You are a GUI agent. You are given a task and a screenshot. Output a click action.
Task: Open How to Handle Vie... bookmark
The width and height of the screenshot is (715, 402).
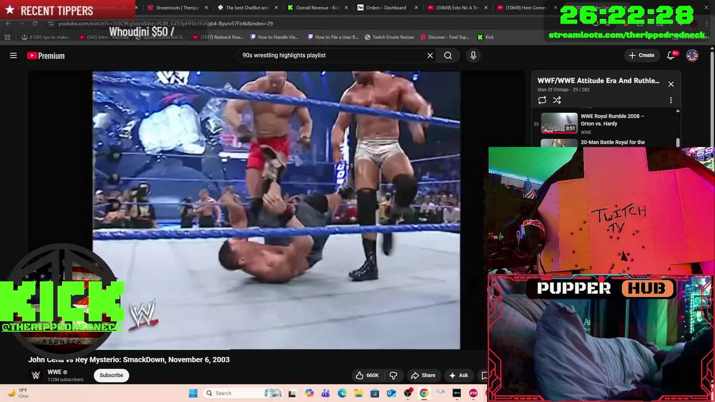(x=274, y=37)
